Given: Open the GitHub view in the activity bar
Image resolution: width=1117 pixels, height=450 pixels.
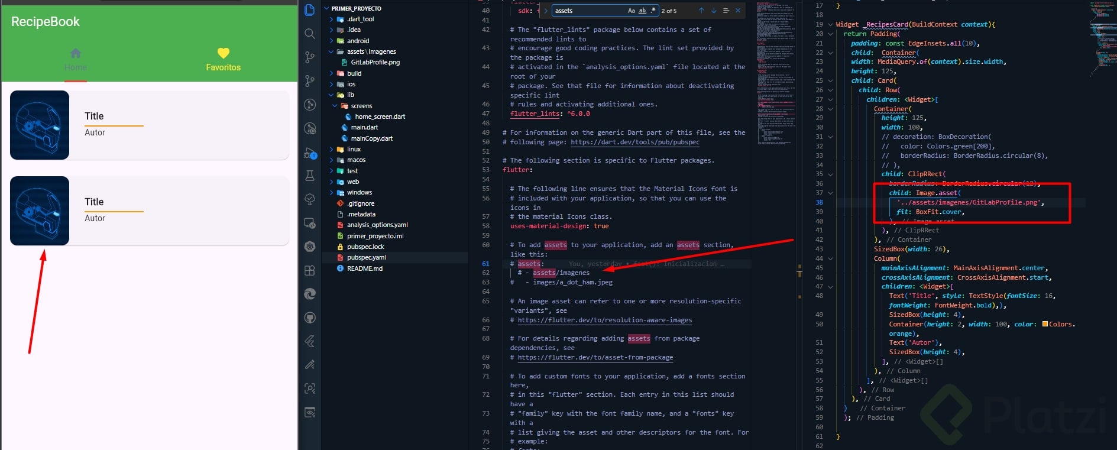Looking at the screenshot, I should click(x=309, y=318).
